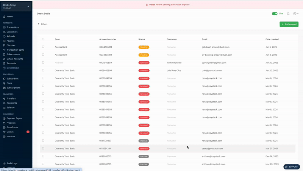Tick the checkbox for Uriel Awe-Obe row
The height and width of the screenshot is (171, 303).
[x=43, y=70]
